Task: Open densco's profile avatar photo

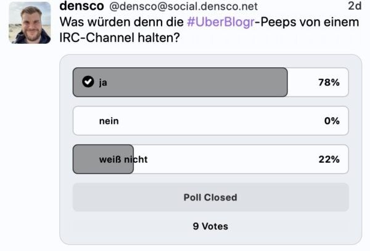Action: click(x=30, y=23)
